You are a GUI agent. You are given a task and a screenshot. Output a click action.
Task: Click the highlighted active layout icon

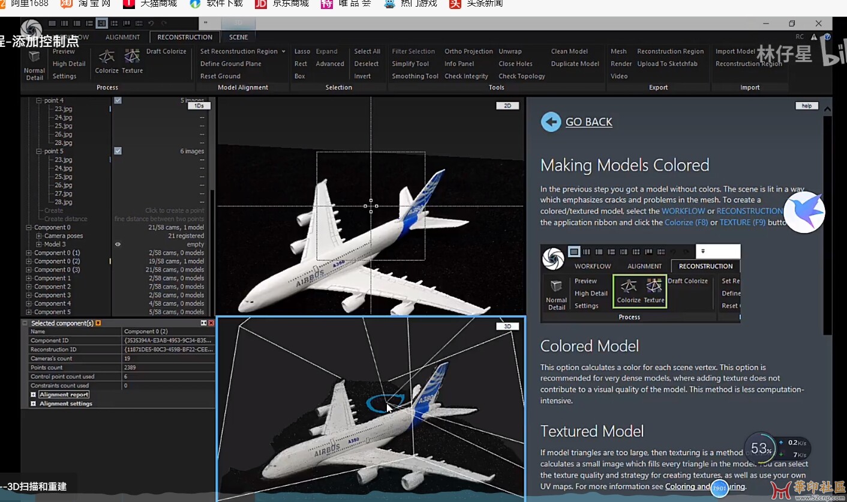pos(101,23)
